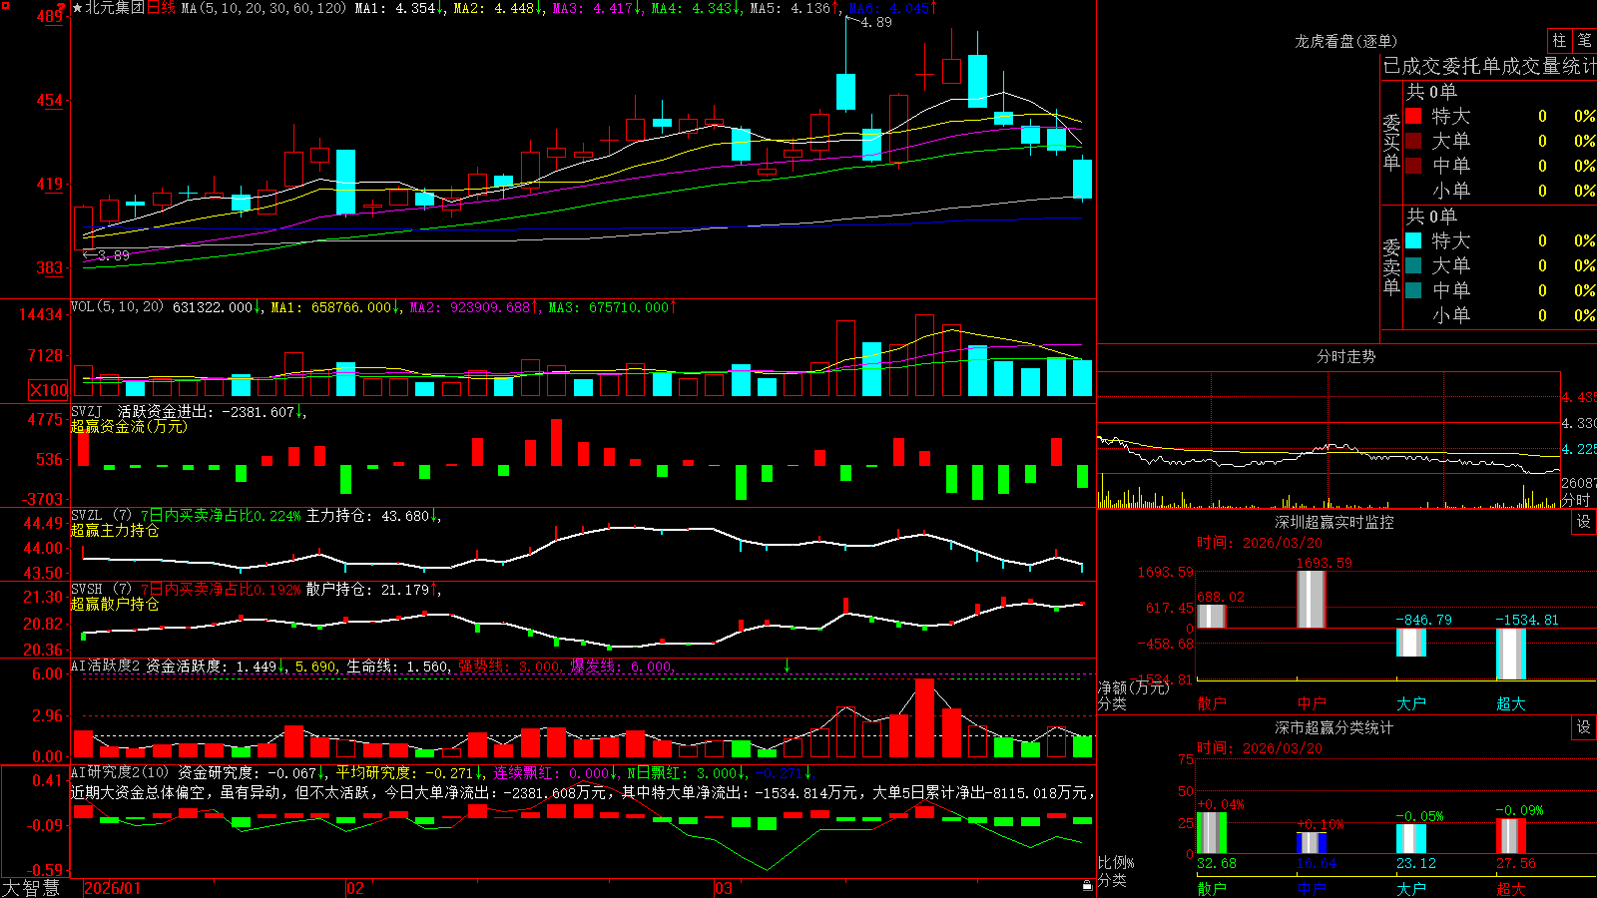1597x898 pixels.
Task: Click the 委卖单 section label
Action: pos(1391,266)
